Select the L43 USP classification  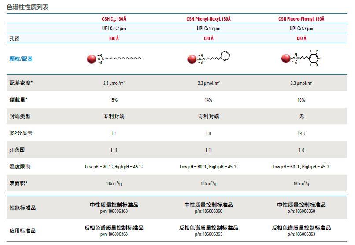click(301, 133)
